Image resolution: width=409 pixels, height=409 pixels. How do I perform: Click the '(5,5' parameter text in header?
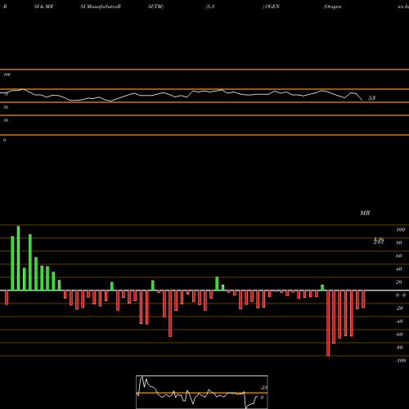click(210, 7)
